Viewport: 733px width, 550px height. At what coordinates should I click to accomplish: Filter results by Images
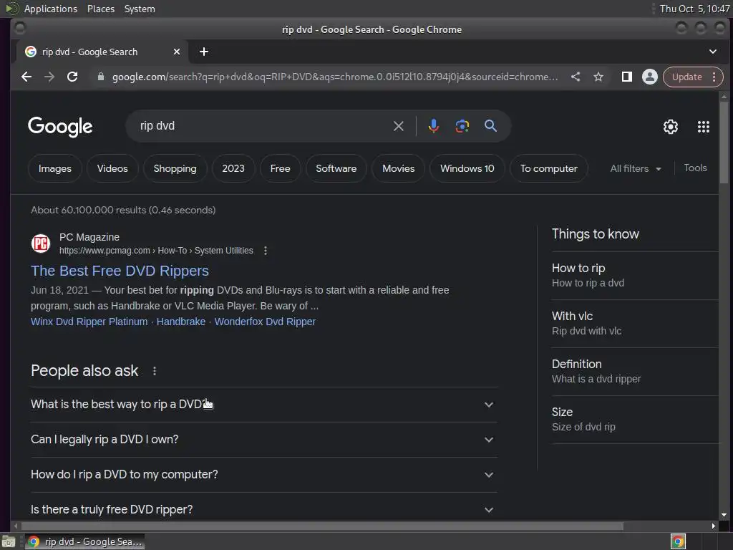[x=54, y=168]
